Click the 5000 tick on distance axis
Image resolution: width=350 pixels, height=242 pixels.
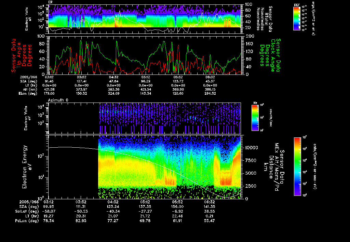[251, 173]
